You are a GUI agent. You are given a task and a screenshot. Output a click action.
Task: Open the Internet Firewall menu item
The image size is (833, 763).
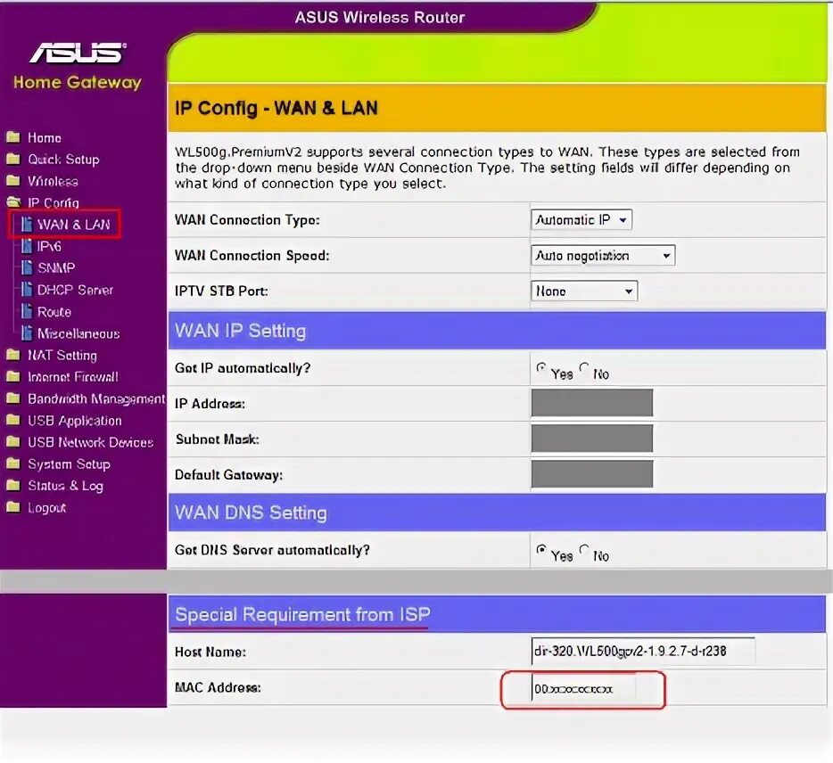(x=73, y=377)
